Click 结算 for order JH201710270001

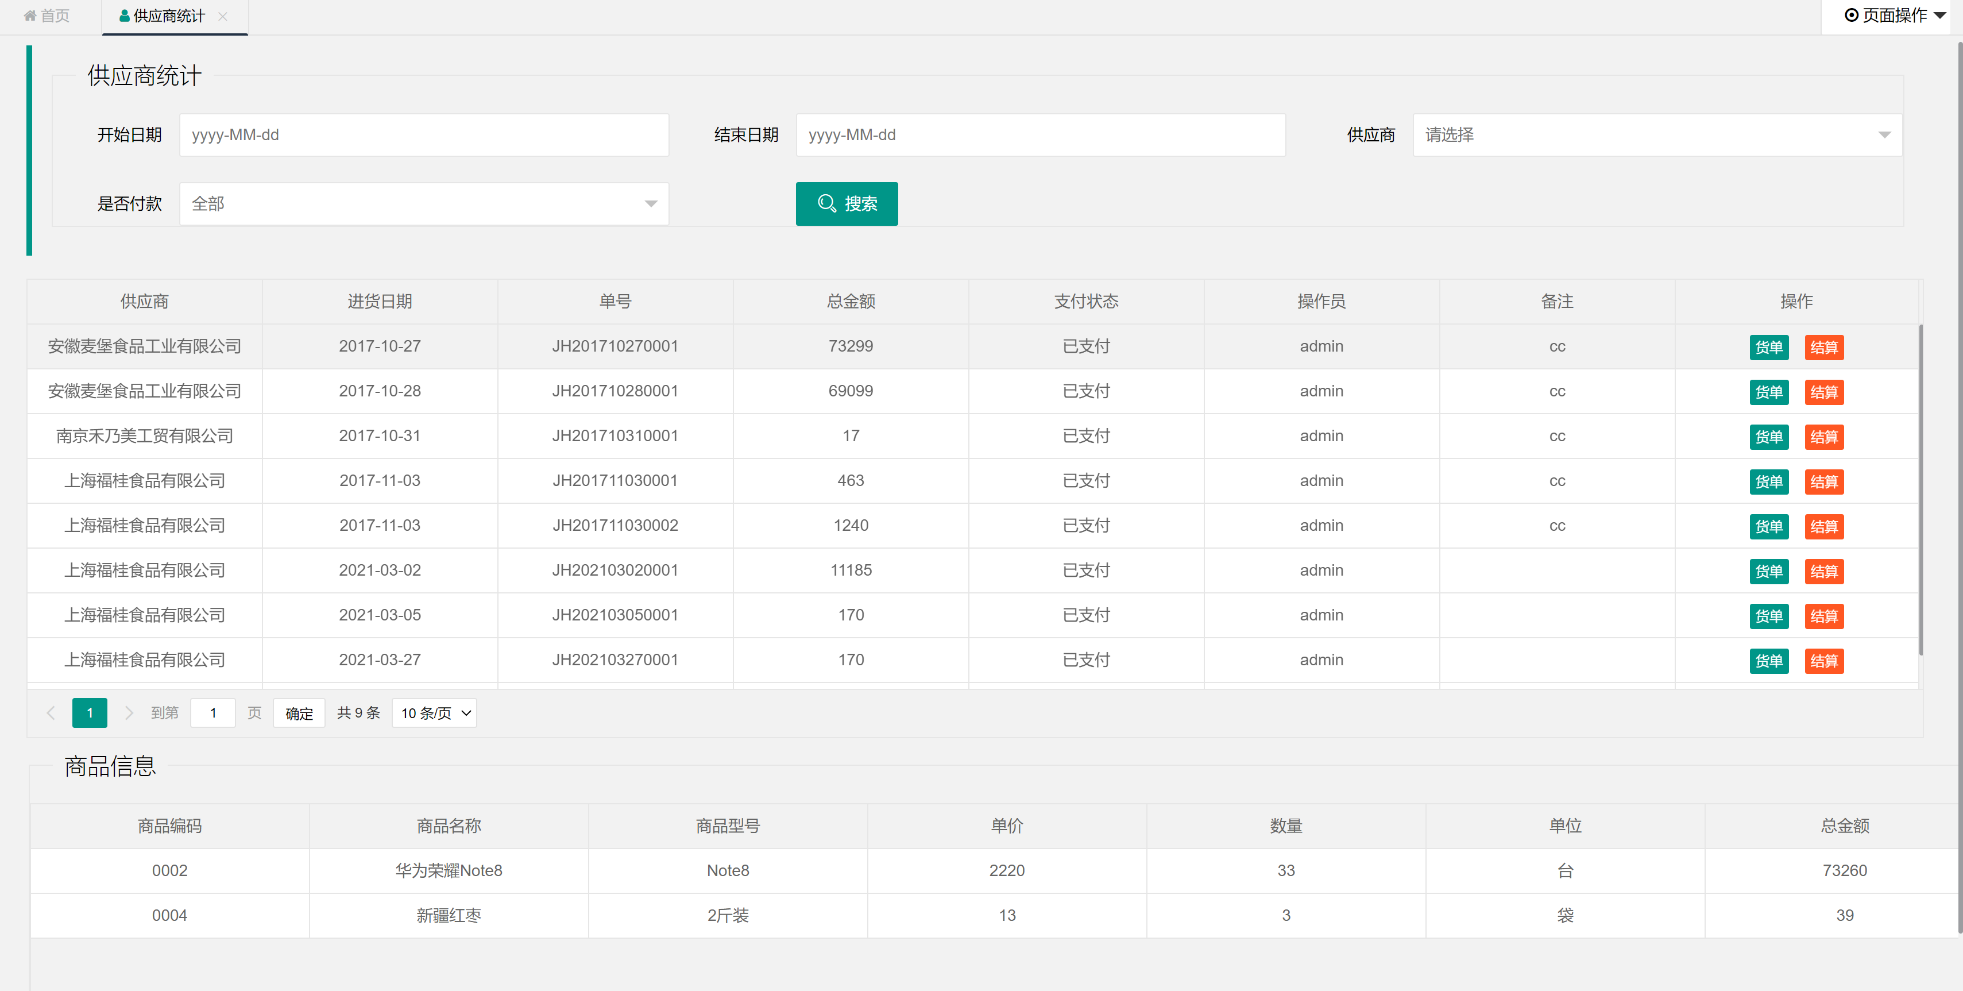pos(1823,347)
